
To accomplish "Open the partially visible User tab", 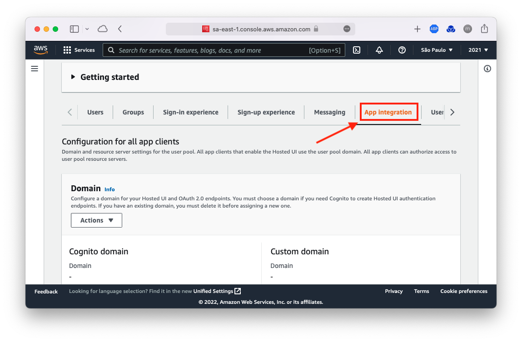I will [437, 112].
